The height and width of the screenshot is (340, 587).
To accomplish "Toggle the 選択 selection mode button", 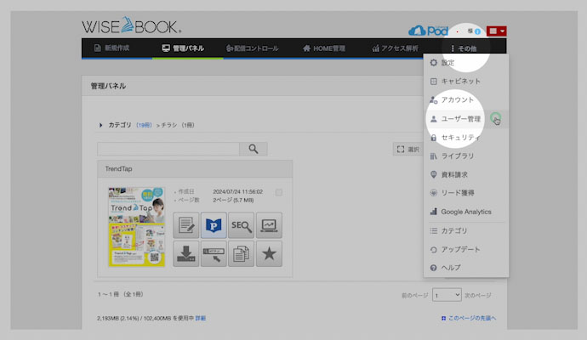I will pyautogui.click(x=408, y=149).
